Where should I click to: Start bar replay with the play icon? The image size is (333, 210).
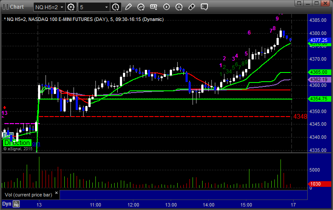(166, 7)
